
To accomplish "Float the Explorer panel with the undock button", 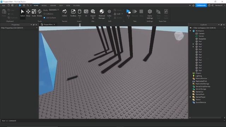I will [221, 25].
